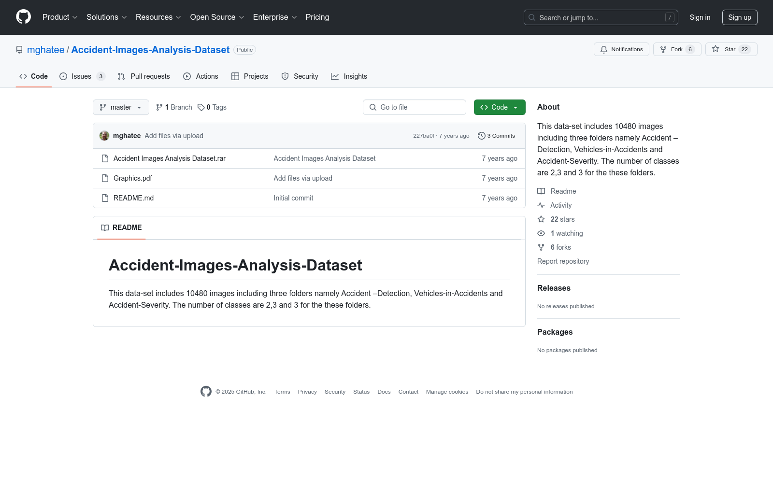Viewport: 773px width, 483px height.
Task: Click the repository icon beside mghatee
Action: point(19,50)
